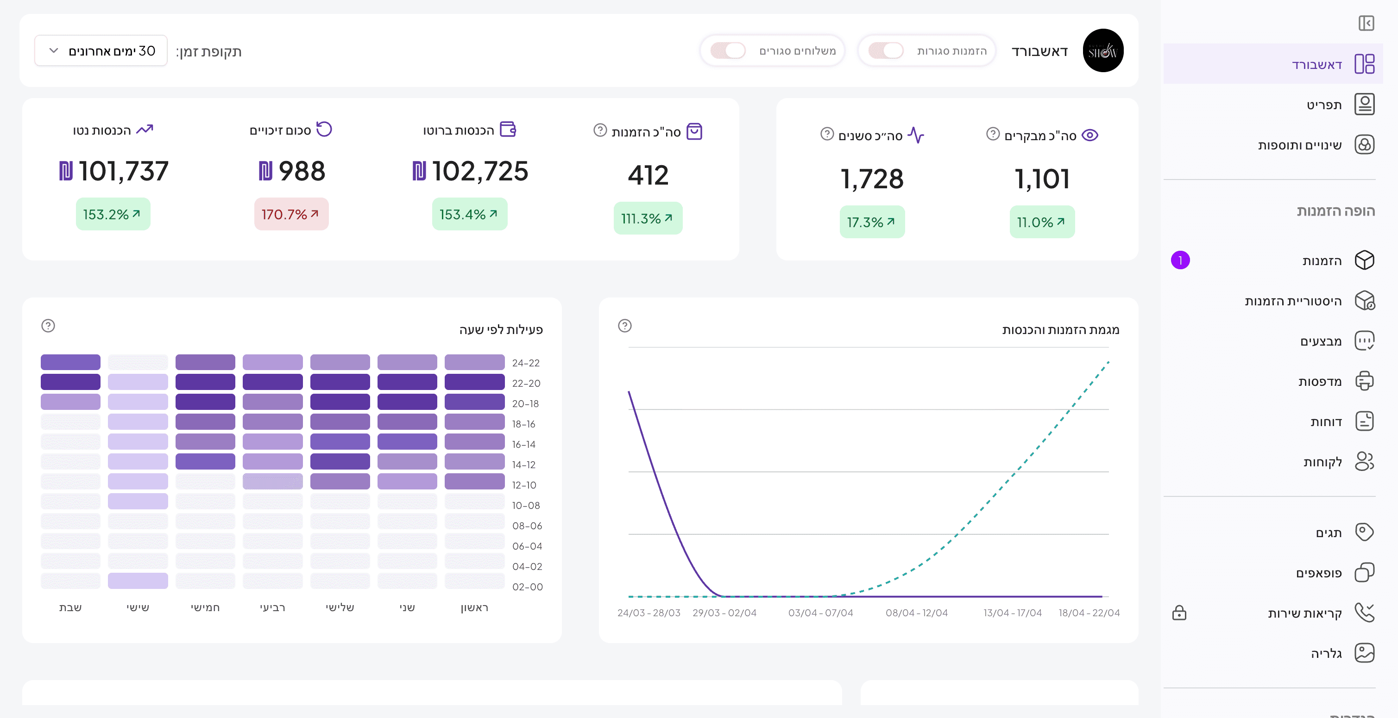This screenshot has height=718, width=1398.
Task: Click help icon on מגמת הזמנות והכנסות chart
Action: pyautogui.click(x=624, y=326)
